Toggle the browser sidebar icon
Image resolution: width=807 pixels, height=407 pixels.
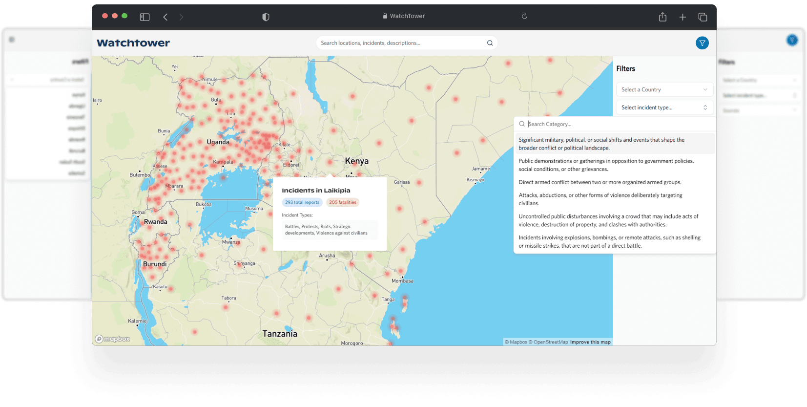pyautogui.click(x=145, y=17)
